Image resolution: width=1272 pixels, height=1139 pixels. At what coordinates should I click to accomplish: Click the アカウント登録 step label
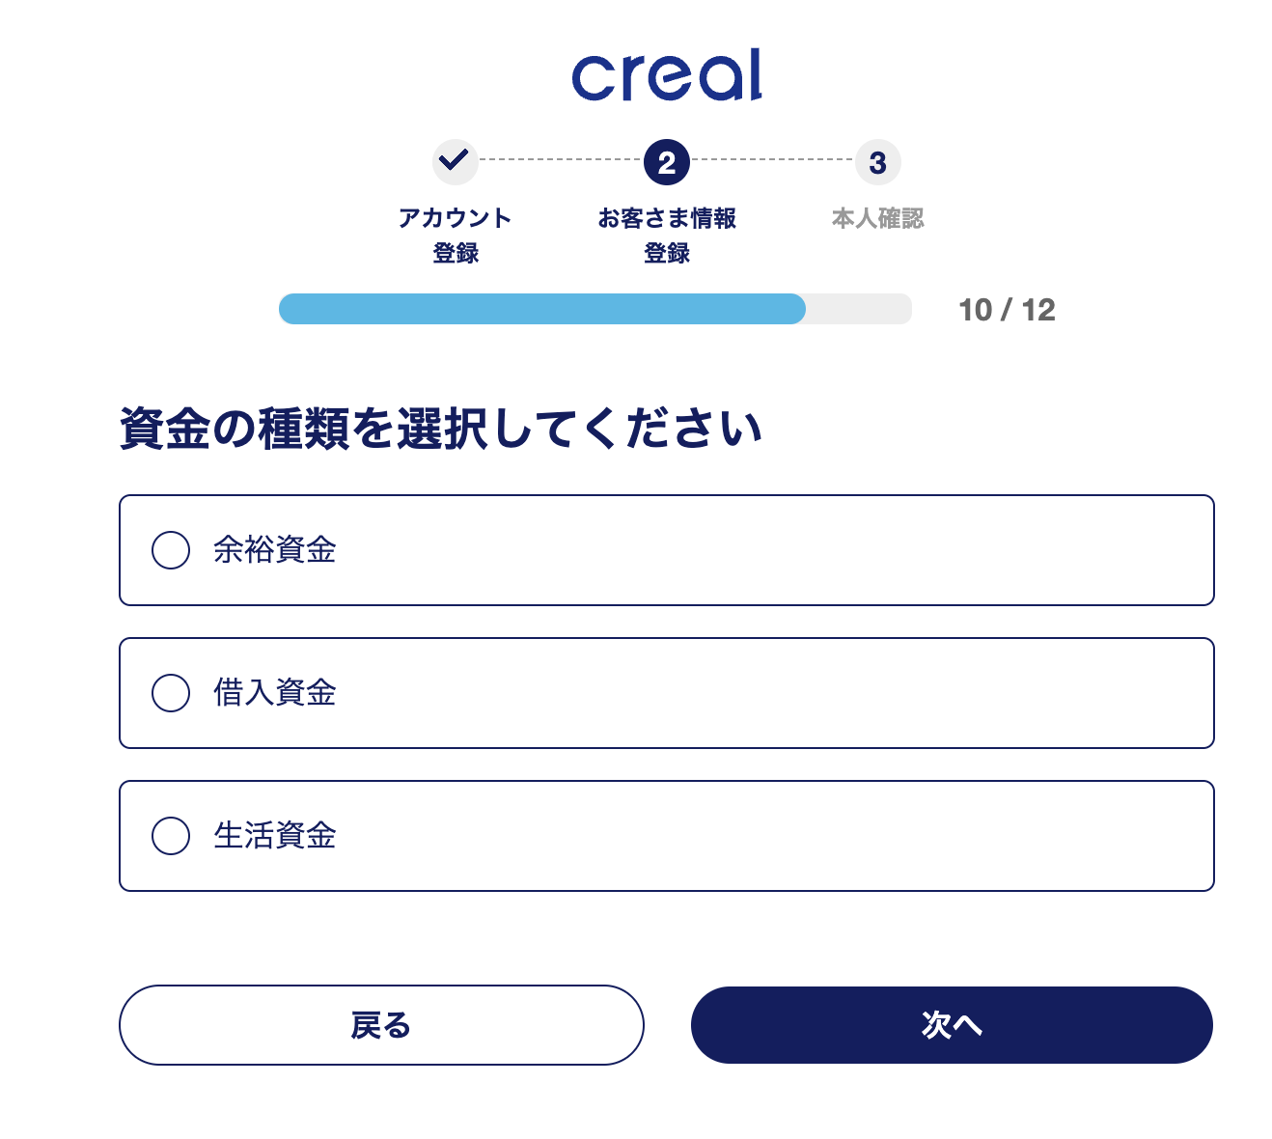[456, 236]
